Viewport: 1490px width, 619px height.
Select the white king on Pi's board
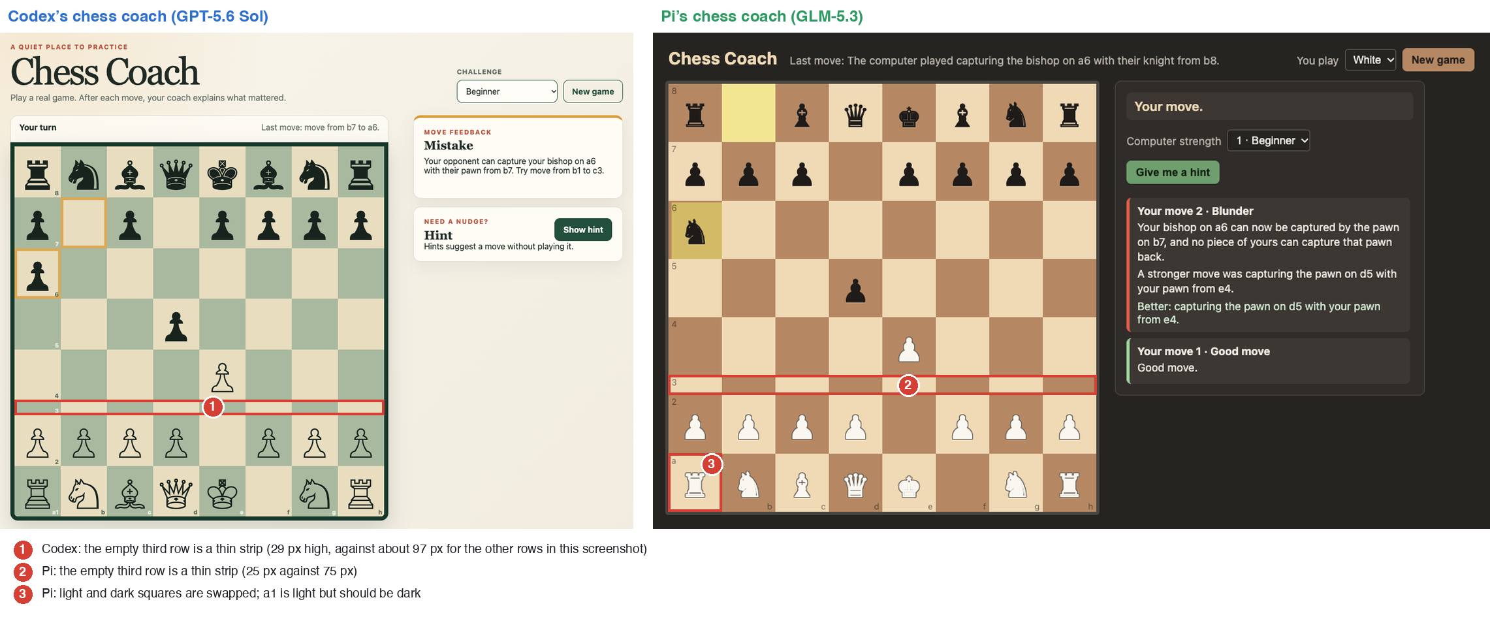pyautogui.click(x=909, y=486)
